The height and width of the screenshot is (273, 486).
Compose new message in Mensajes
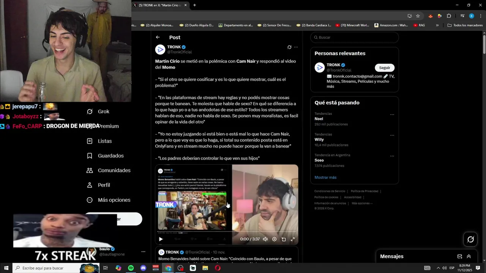click(x=459, y=256)
